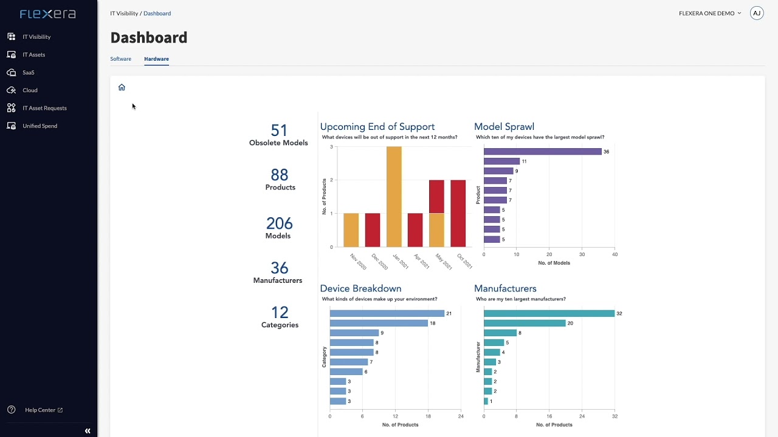
Task: Open the Cloud menu item
Action: (30, 90)
